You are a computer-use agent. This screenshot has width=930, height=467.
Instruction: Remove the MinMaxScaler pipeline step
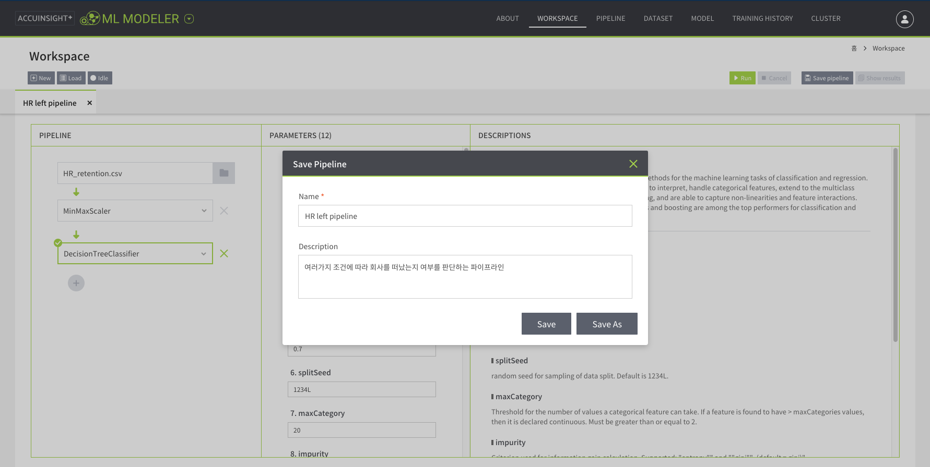(x=224, y=211)
